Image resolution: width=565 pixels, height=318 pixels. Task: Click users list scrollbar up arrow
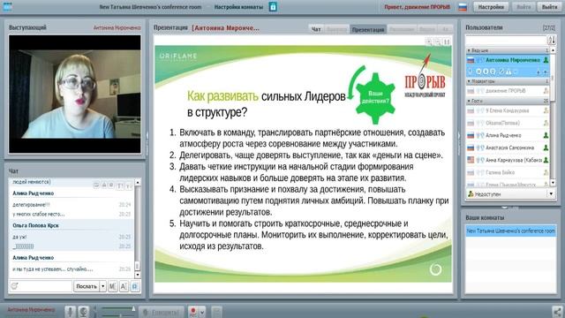click(x=553, y=50)
